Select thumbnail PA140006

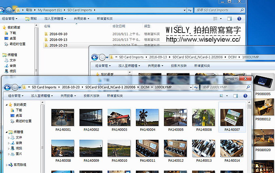pos(203,117)
